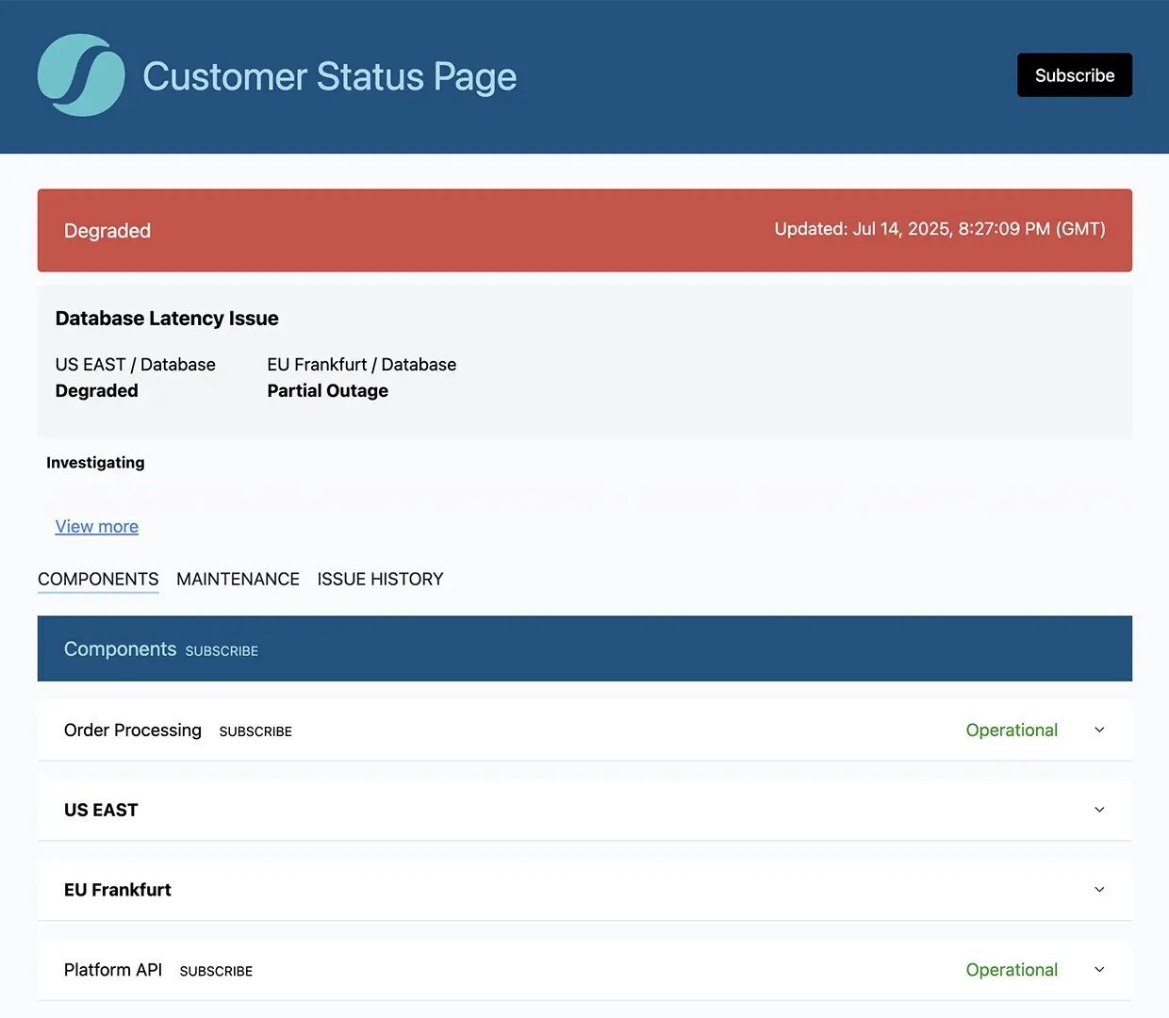Switch to the COMPONENTS tab
Viewport: 1169px width, 1018px height.
98,579
